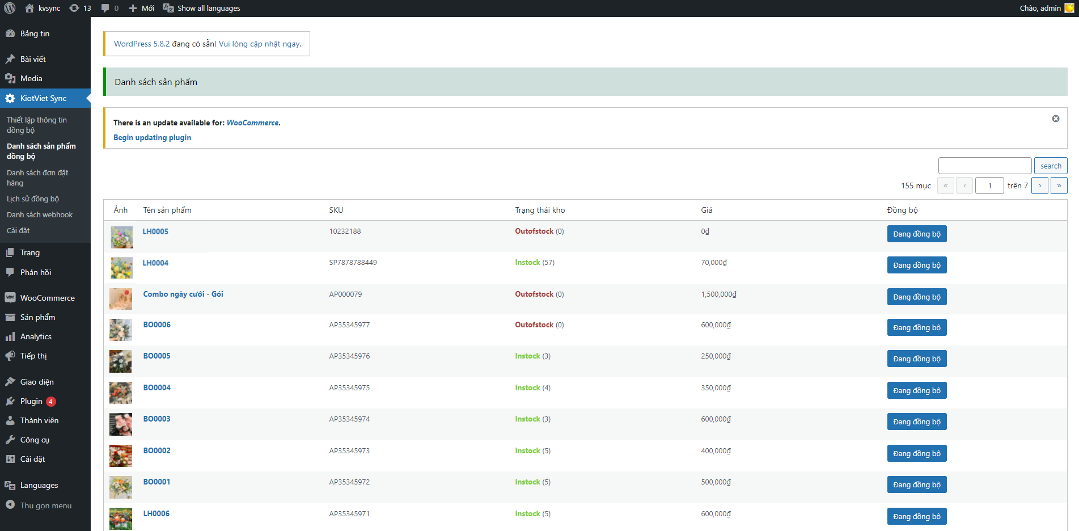
Task: Jump to the last page arrow
Action: click(x=1059, y=186)
